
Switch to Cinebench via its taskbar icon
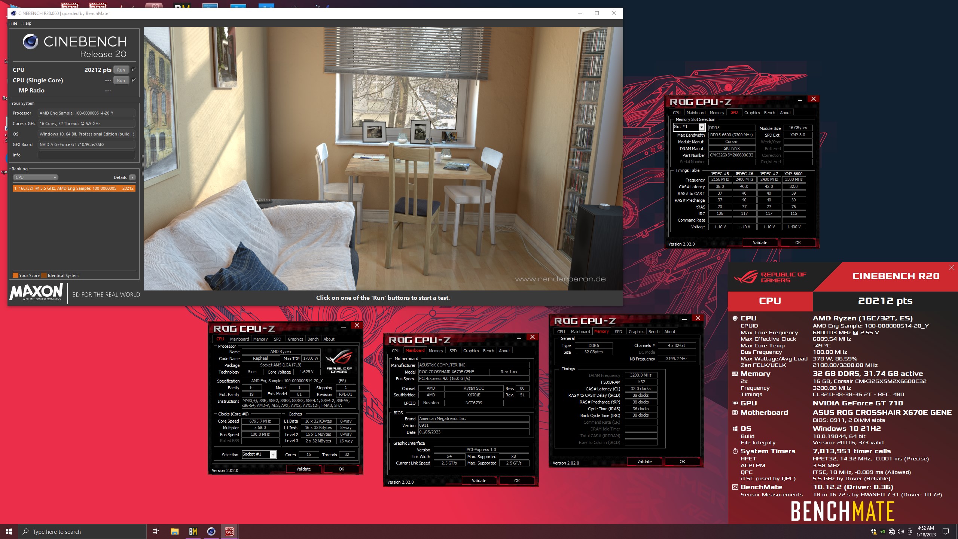pyautogui.click(x=211, y=532)
